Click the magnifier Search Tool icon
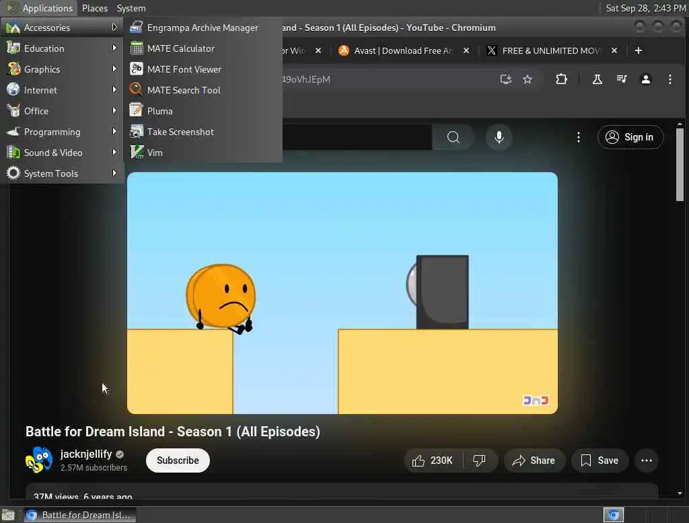689x523 pixels. (136, 89)
